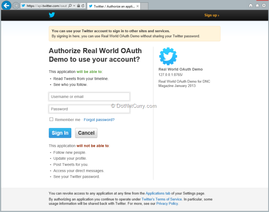Click 'Post Tweets for you.' list item
This screenshot has width=269, height=212.
click(71, 165)
